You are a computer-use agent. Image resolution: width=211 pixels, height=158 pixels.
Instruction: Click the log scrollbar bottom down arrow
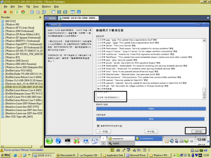204,97
